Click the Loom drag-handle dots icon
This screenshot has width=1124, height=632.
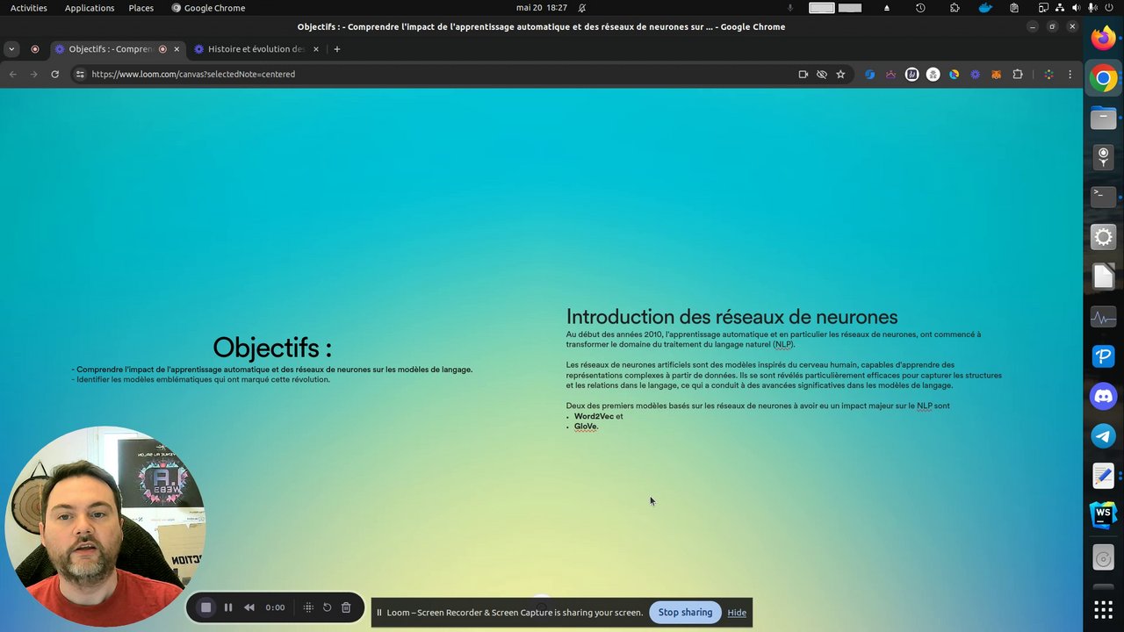click(x=308, y=607)
